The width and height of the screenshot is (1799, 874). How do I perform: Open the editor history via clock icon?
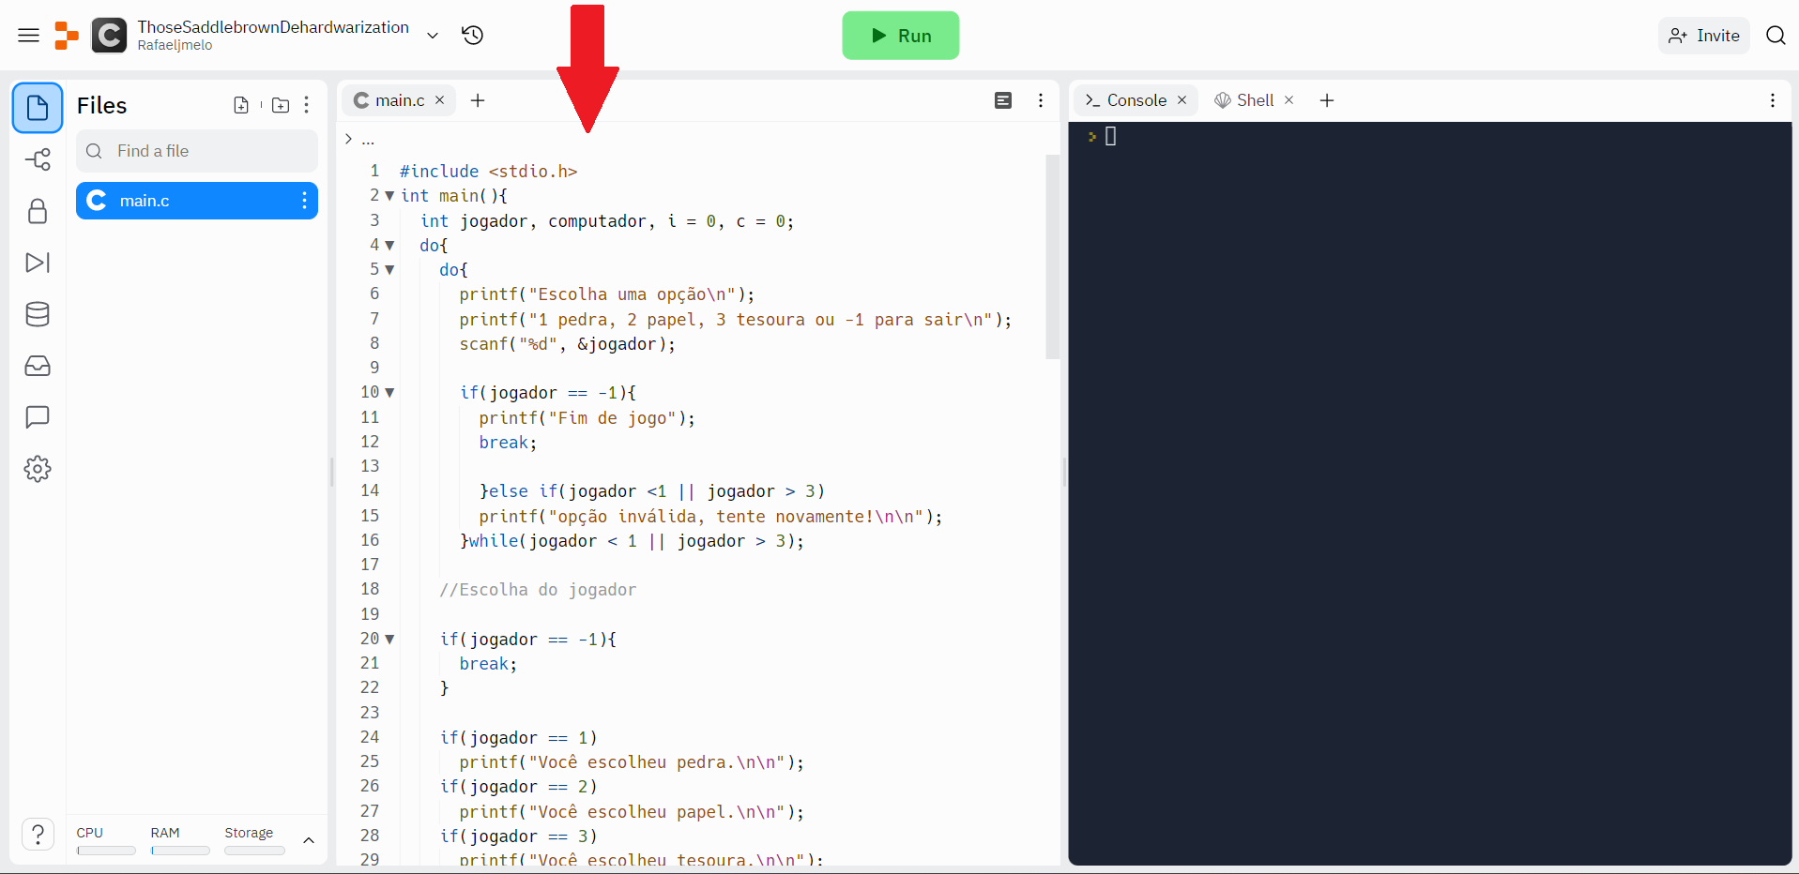pos(472,35)
